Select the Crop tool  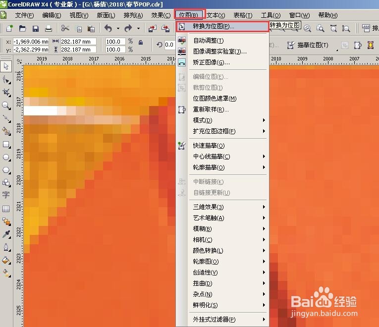tap(6, 92)
